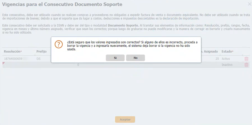
Task: Select the DS prefix cell
Action: pos(38,59)
